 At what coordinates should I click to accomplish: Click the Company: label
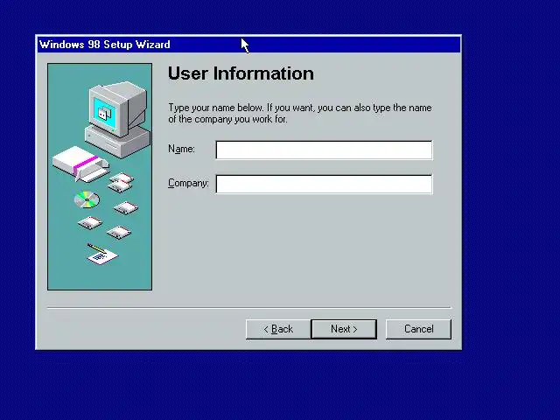[188, 183]
